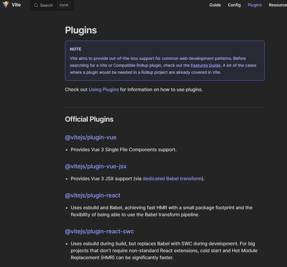Open the @vitejs/plugin-vue link
The height and width of the screenshot is (267, 287).
tap(91, 137)
